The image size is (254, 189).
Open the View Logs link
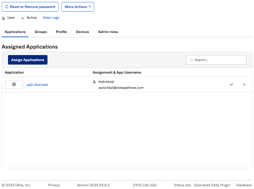coord(51,18)
